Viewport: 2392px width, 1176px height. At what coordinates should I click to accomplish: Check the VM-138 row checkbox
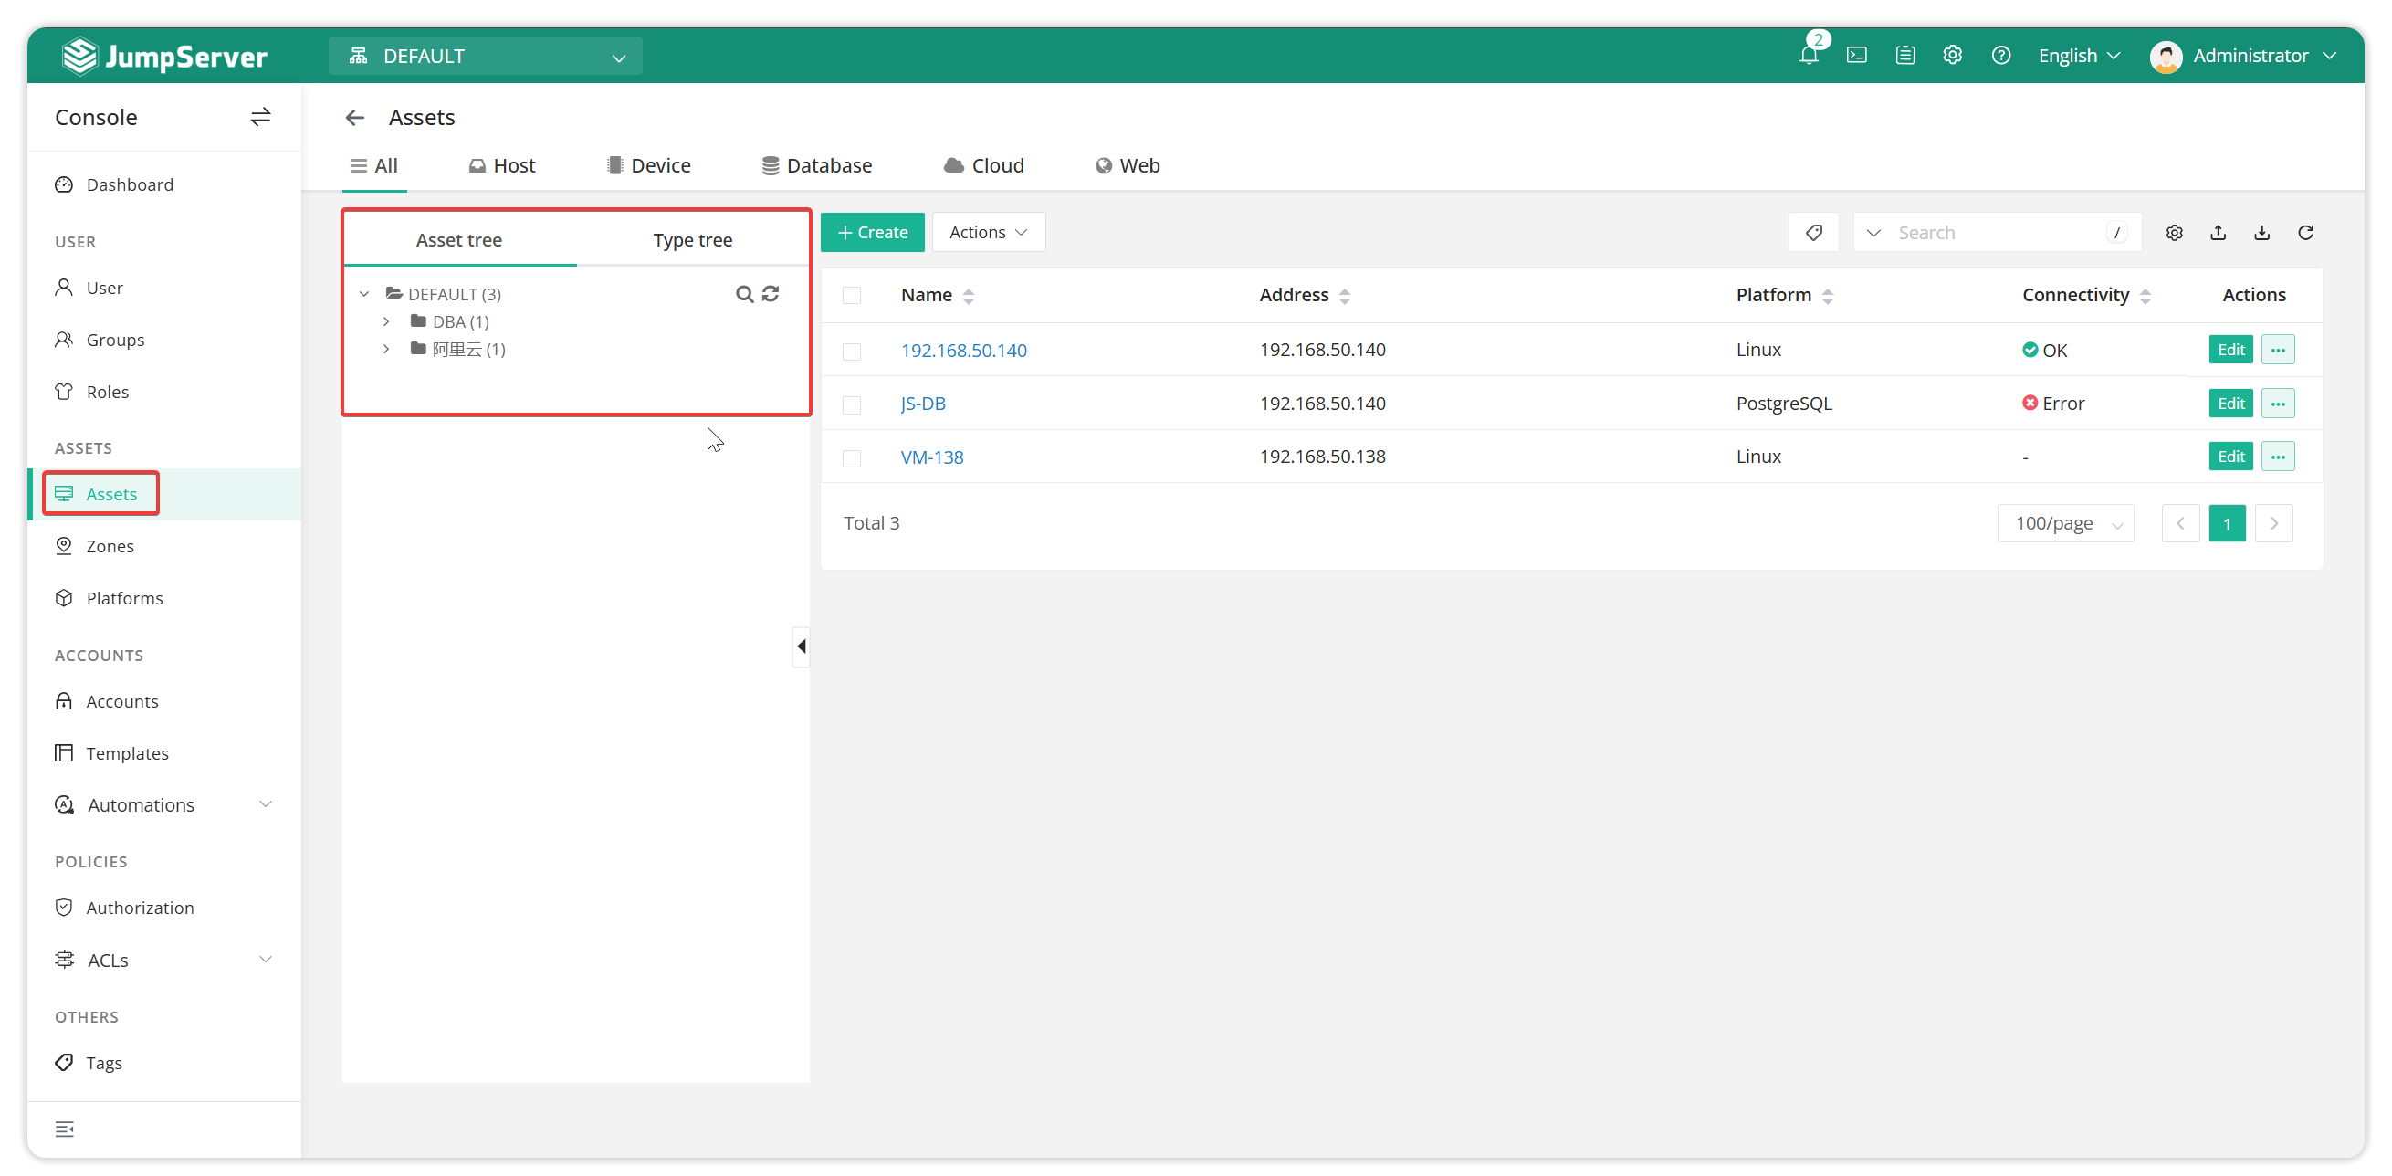[852, 458]
